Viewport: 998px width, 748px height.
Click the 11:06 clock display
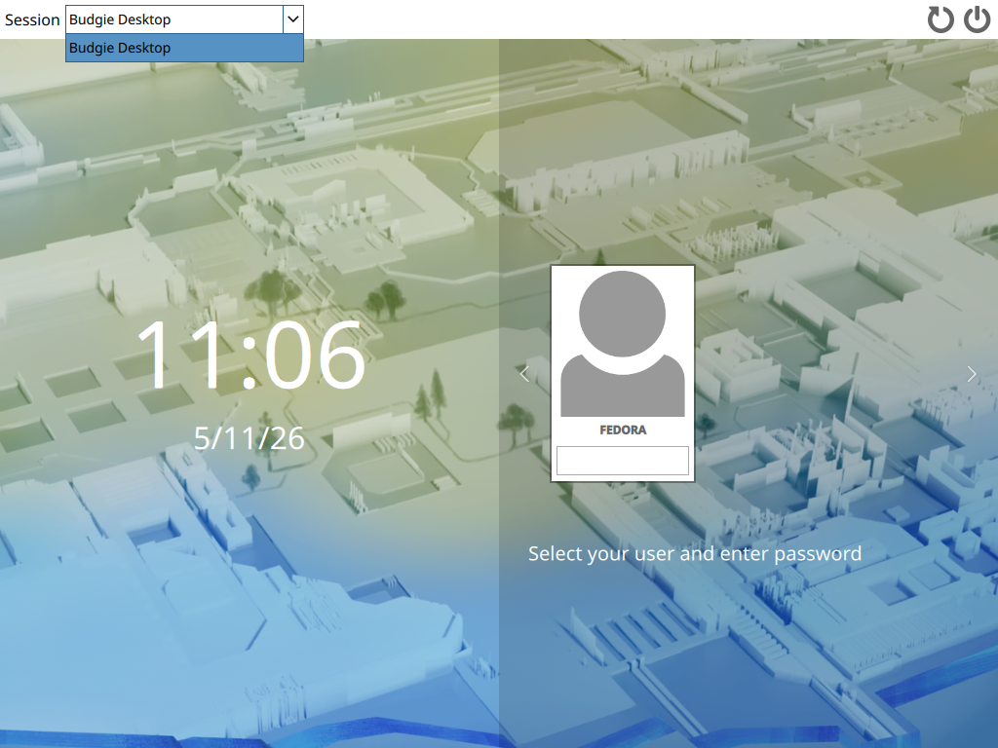[x=251, y=354]
